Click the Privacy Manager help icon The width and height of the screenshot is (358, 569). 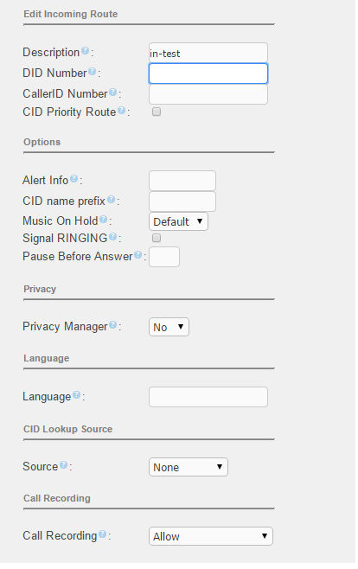click(112, 325)
